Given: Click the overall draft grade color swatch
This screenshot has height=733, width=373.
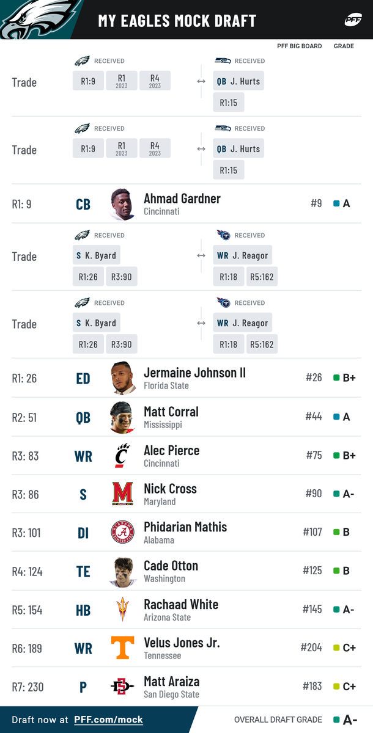Looking at the screenshot, I should click(x=336, y=720).
